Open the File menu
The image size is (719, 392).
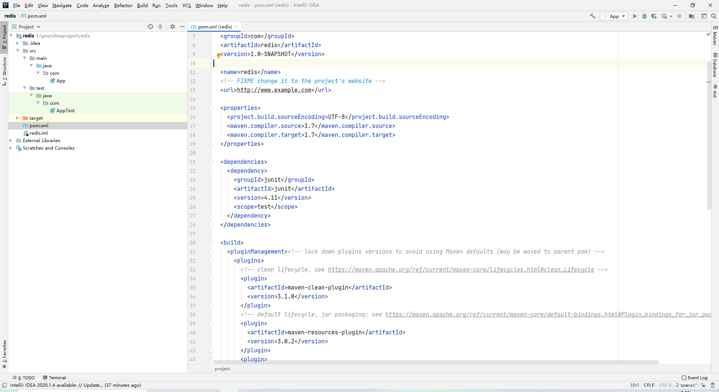(x=16, y=5)
